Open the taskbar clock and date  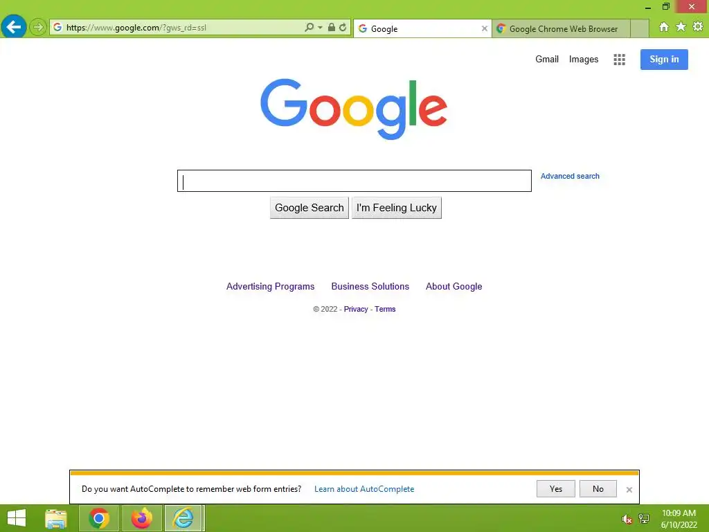tap(679, 519)
